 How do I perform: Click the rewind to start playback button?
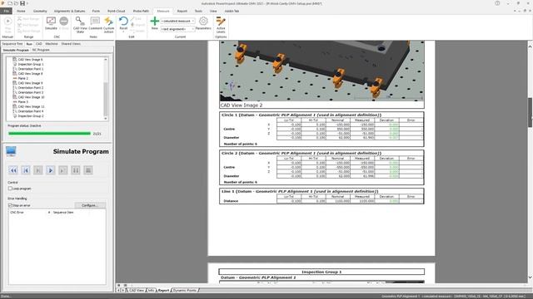click(x=13, y=170)
